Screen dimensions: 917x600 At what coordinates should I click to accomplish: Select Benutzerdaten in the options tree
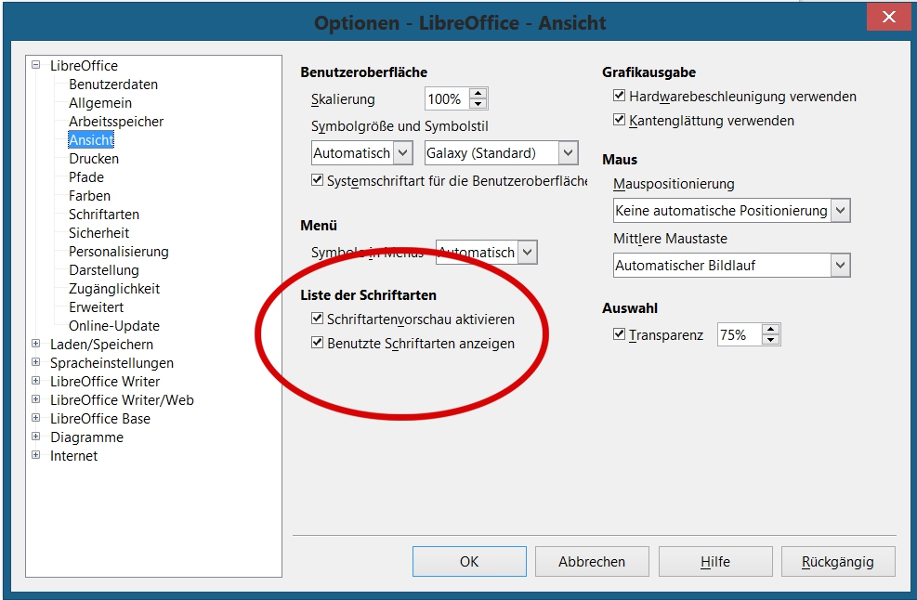click(113, 85)
